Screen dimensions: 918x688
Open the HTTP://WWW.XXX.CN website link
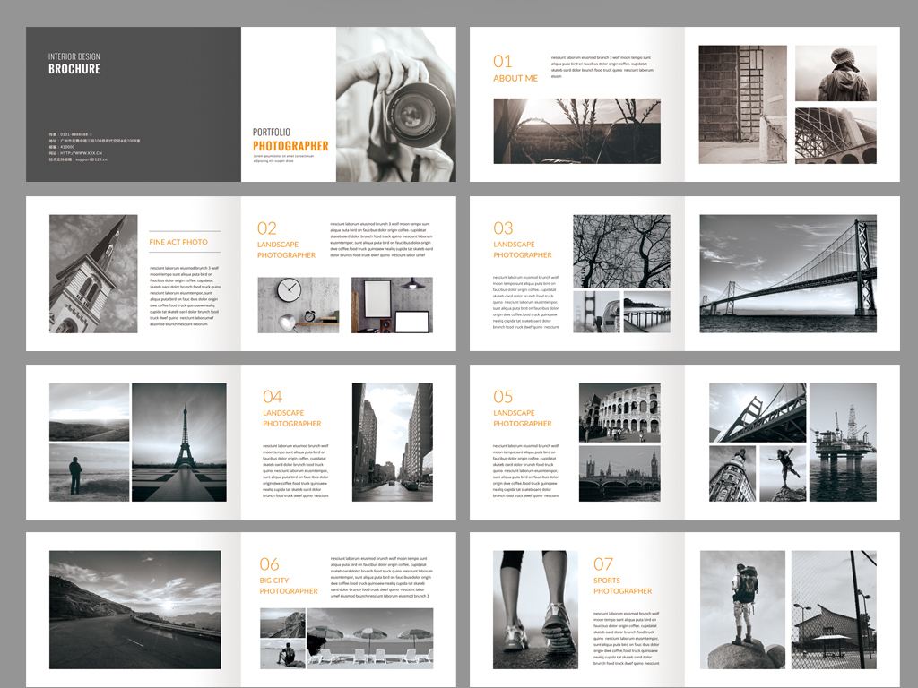(x=81, y=153)
